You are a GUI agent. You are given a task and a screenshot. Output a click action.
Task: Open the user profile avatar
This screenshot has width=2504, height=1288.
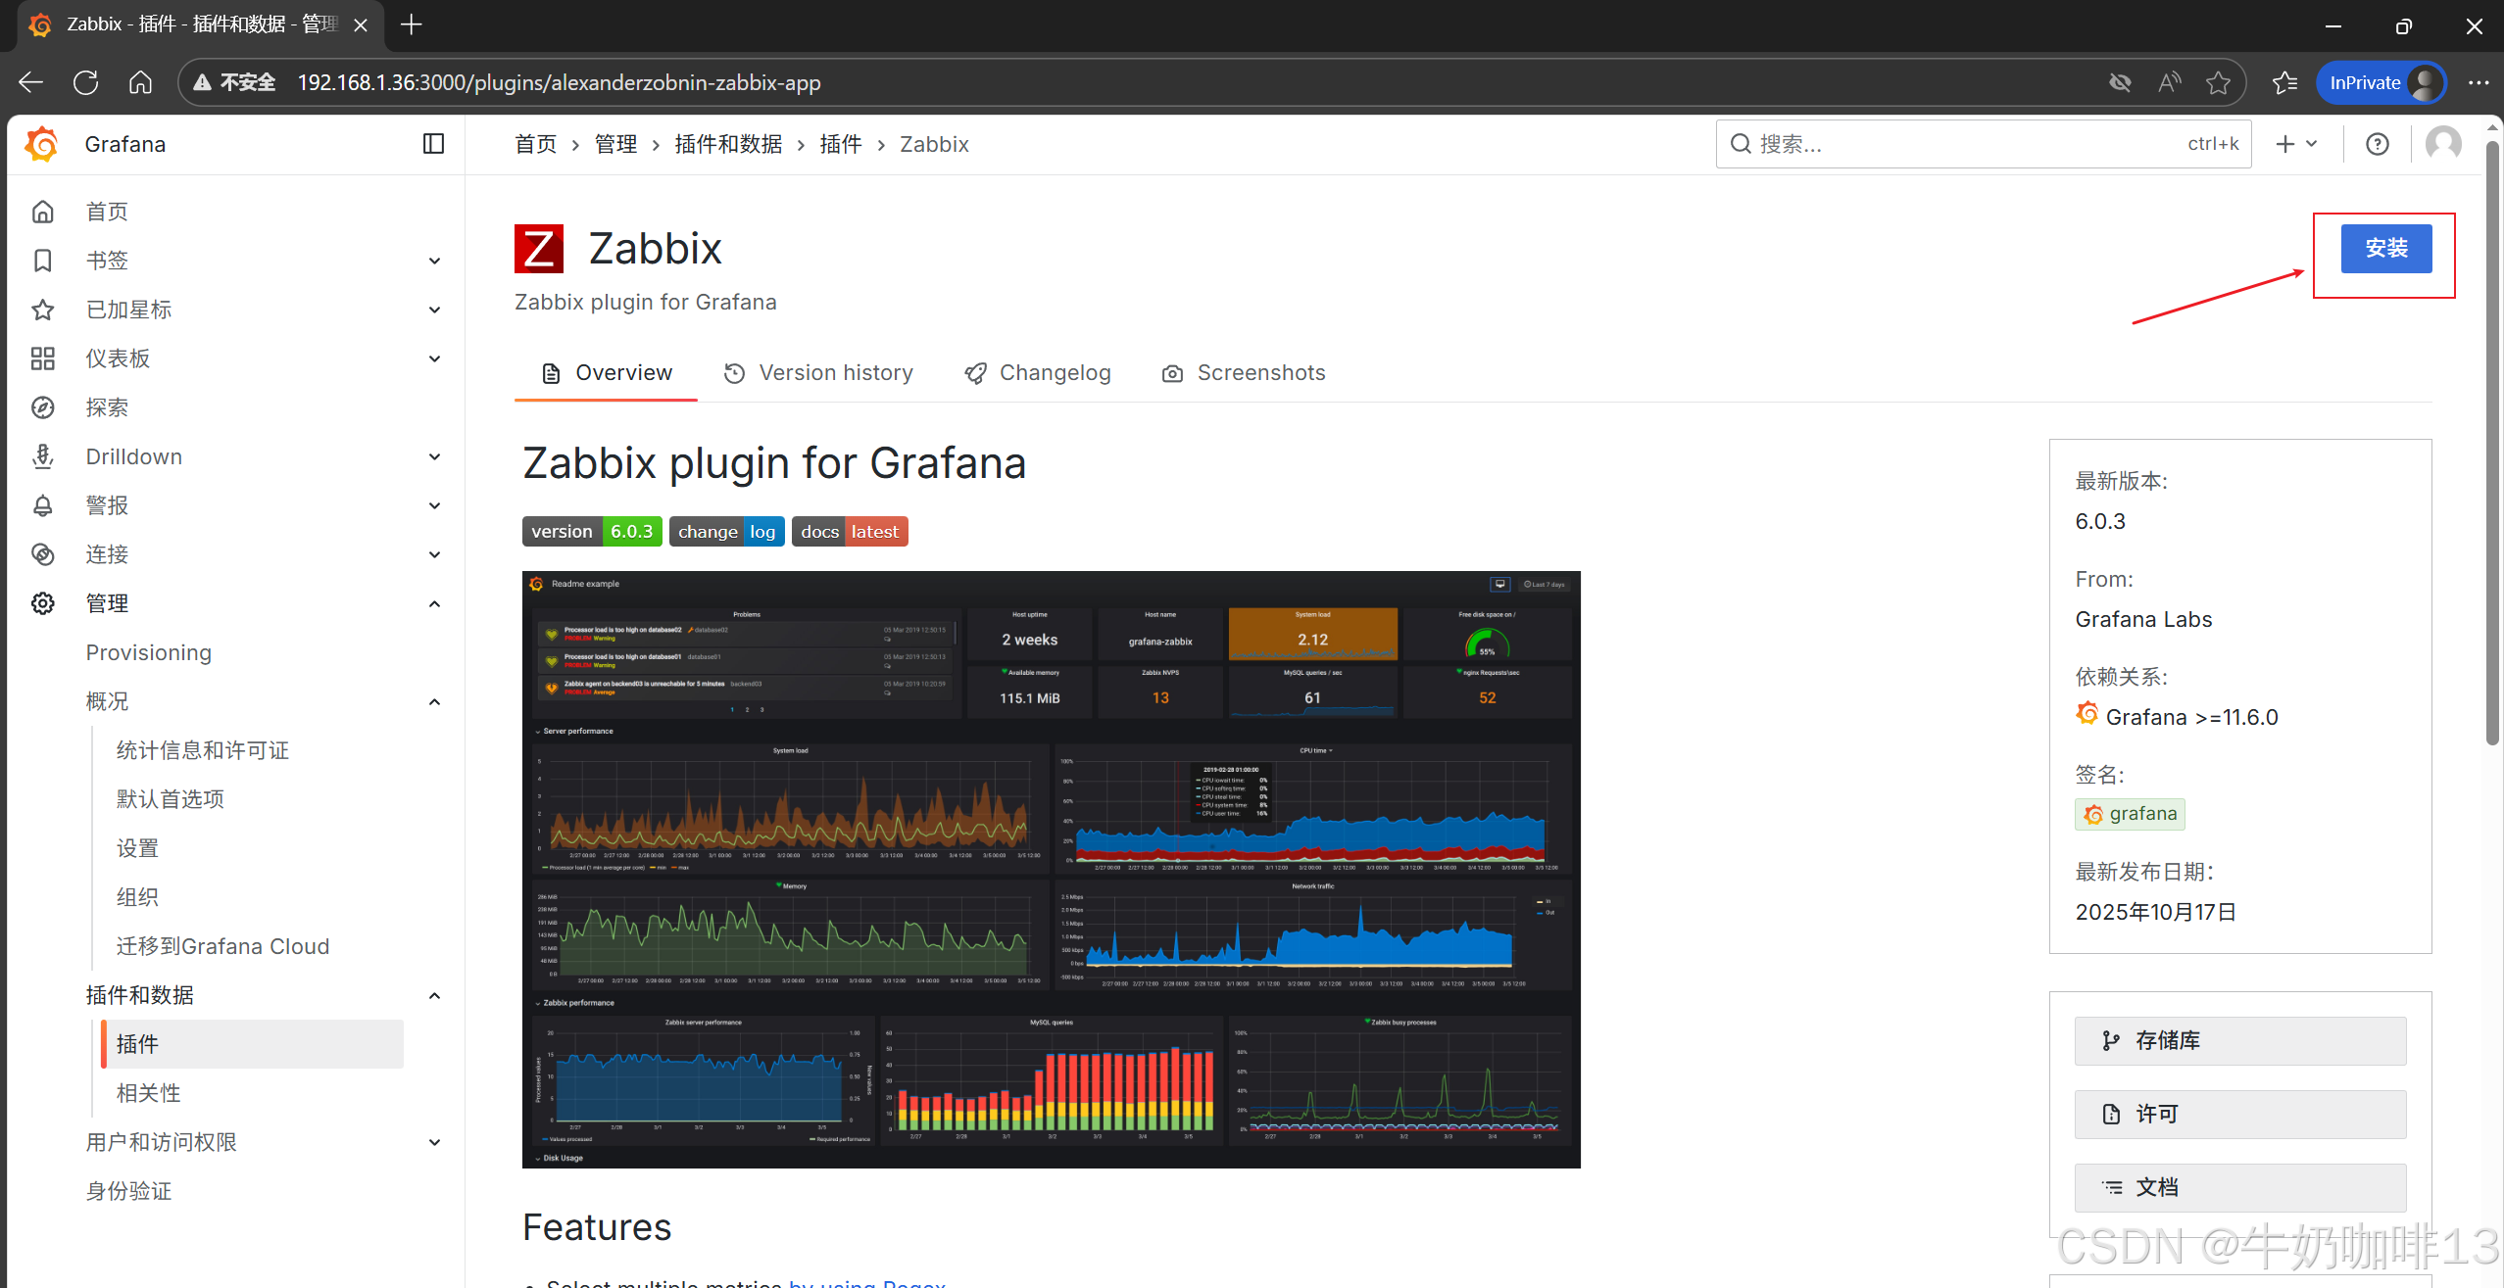point(2443,144)
